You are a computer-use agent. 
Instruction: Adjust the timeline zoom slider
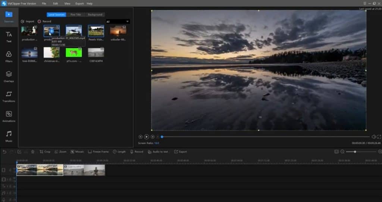tap(355, 152)
